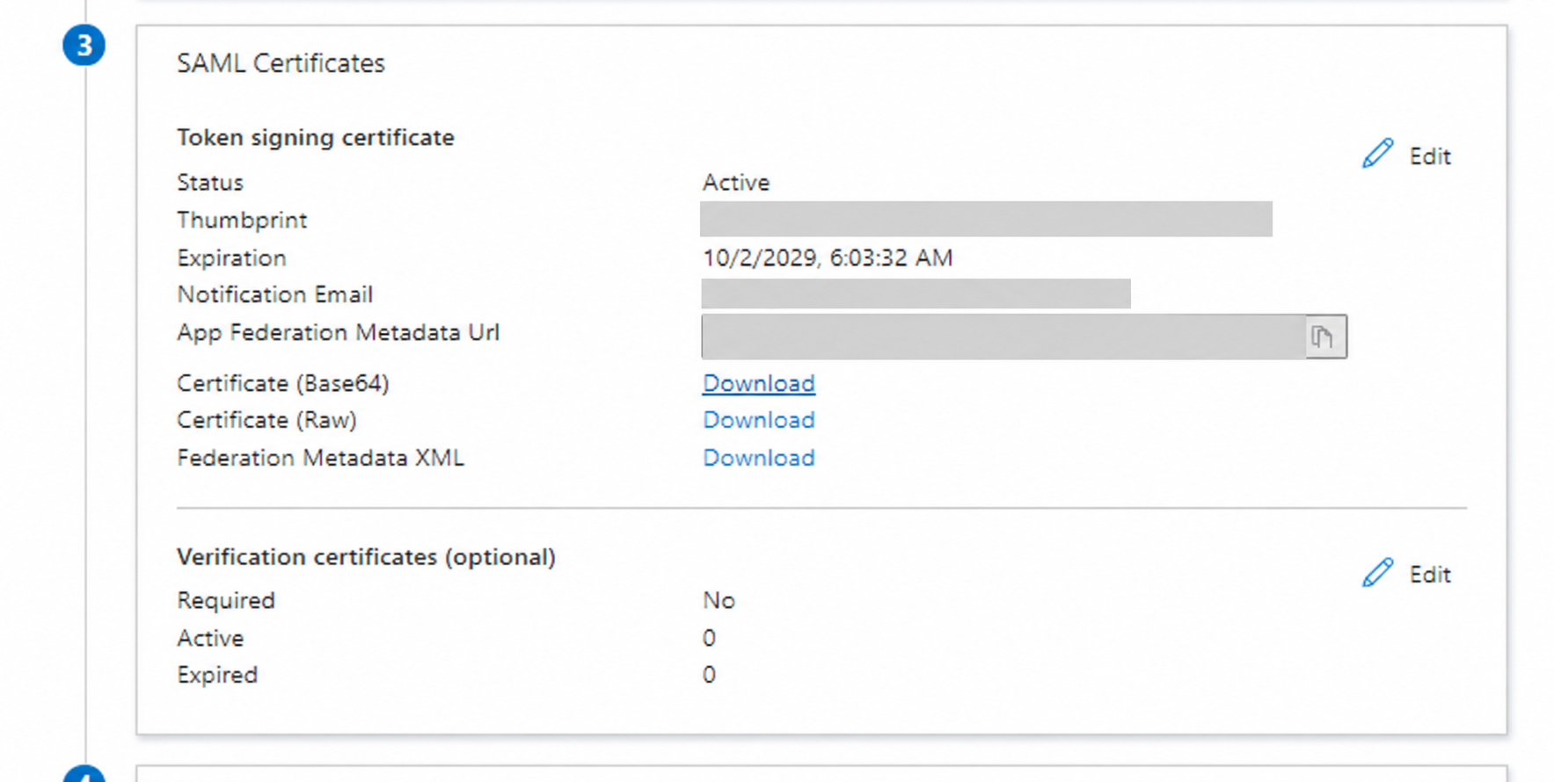Click the Active status value
Image resolution: width=1554 pixels, height=782 pixels.
[736, 183]
